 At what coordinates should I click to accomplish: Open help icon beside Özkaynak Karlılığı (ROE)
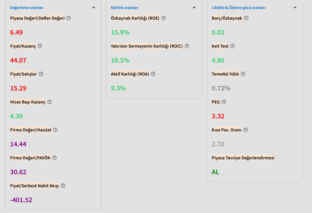coord(164,18)
